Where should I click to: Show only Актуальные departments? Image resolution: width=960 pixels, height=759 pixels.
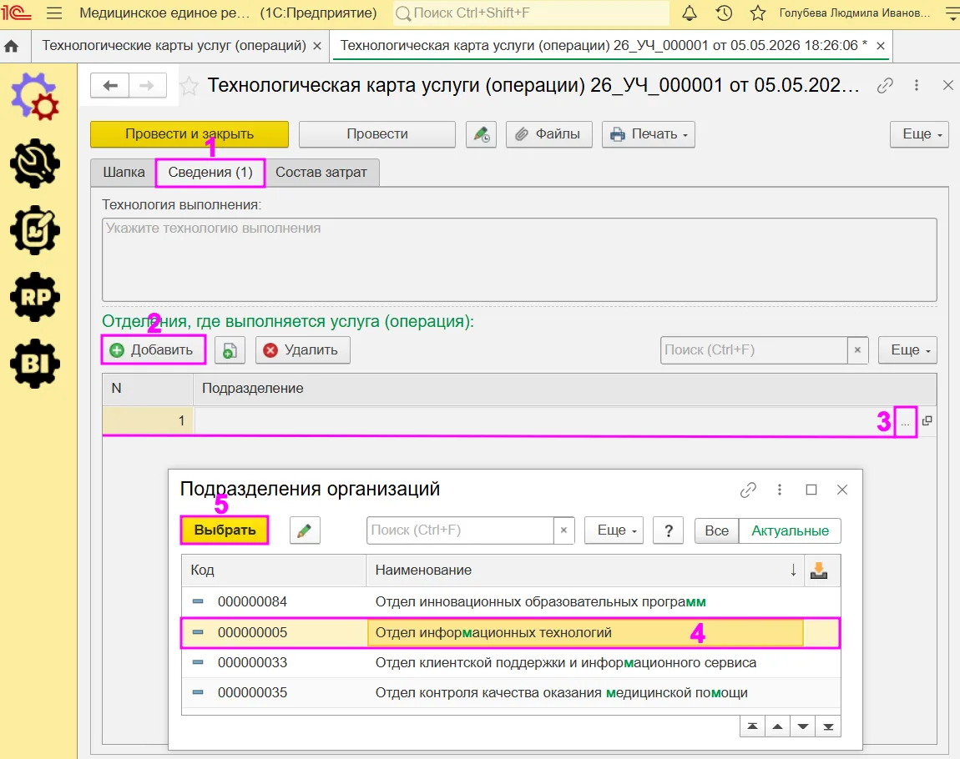[790, 530]
